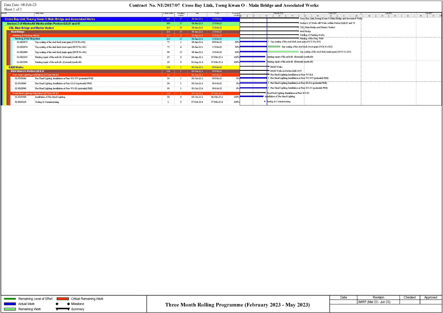Select the blue Cross Bay Link project band
The width and height of the screenshot is (443, 313).
pos(120,19)
